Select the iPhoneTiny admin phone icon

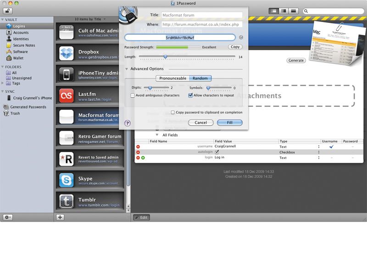tap(67, 74)
